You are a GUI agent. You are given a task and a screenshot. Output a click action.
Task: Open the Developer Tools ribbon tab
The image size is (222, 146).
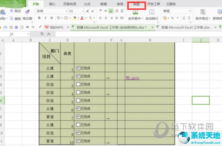154,4
